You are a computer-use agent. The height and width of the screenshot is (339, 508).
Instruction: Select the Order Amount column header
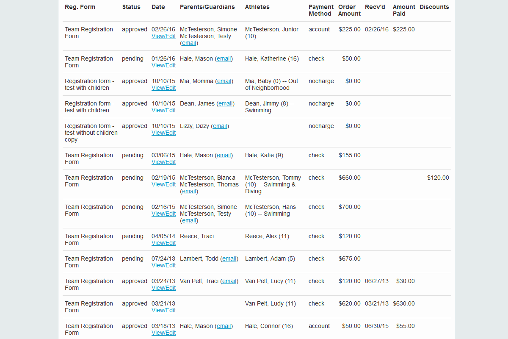point(349,10)
